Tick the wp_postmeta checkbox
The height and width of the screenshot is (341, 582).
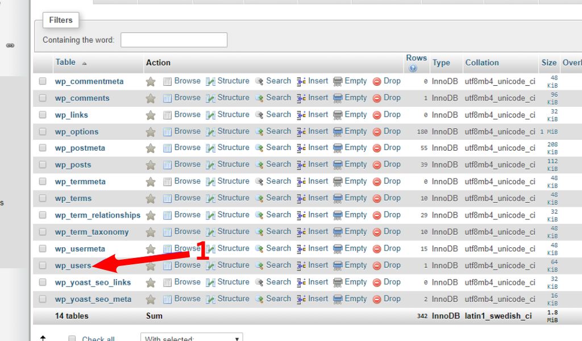pos(43,148)
